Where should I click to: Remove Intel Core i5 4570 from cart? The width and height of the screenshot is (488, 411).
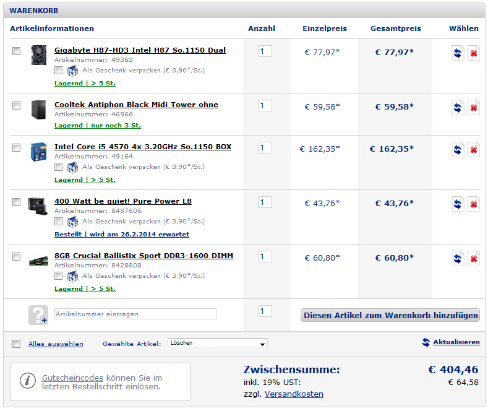click(x=474, y=149)
